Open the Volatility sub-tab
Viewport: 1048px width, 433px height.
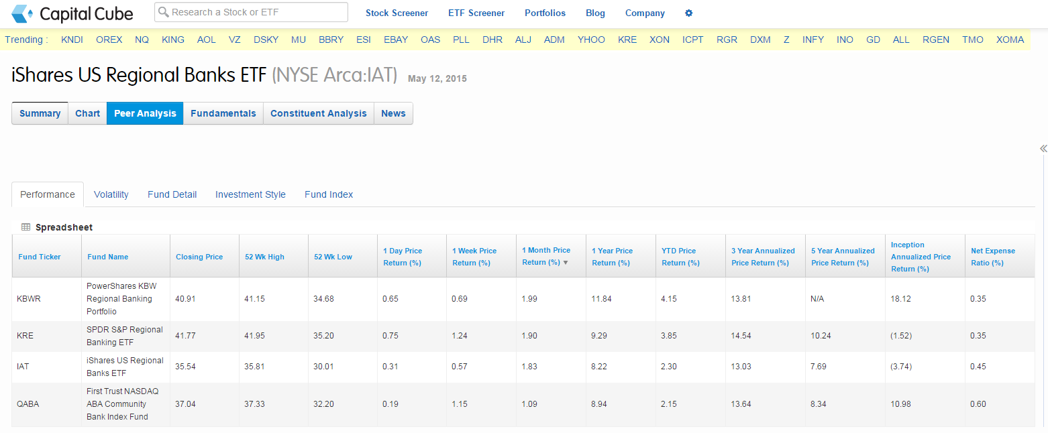(x=111, y=194)
